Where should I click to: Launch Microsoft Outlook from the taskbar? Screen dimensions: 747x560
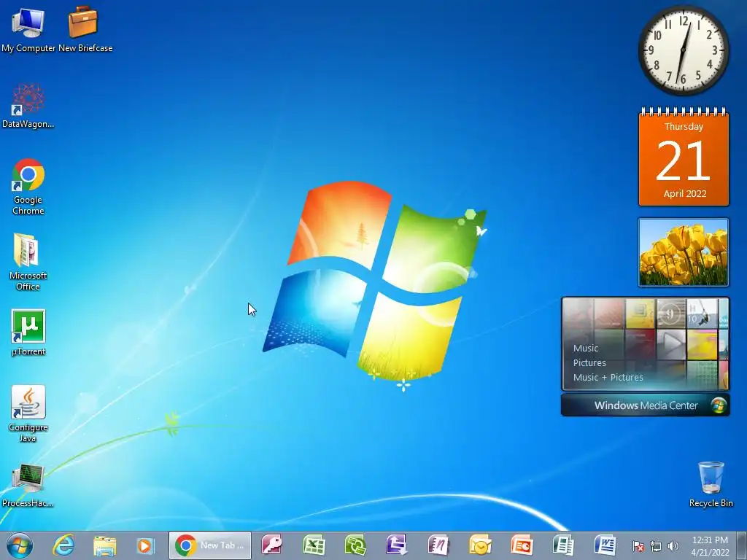point(480,545)
